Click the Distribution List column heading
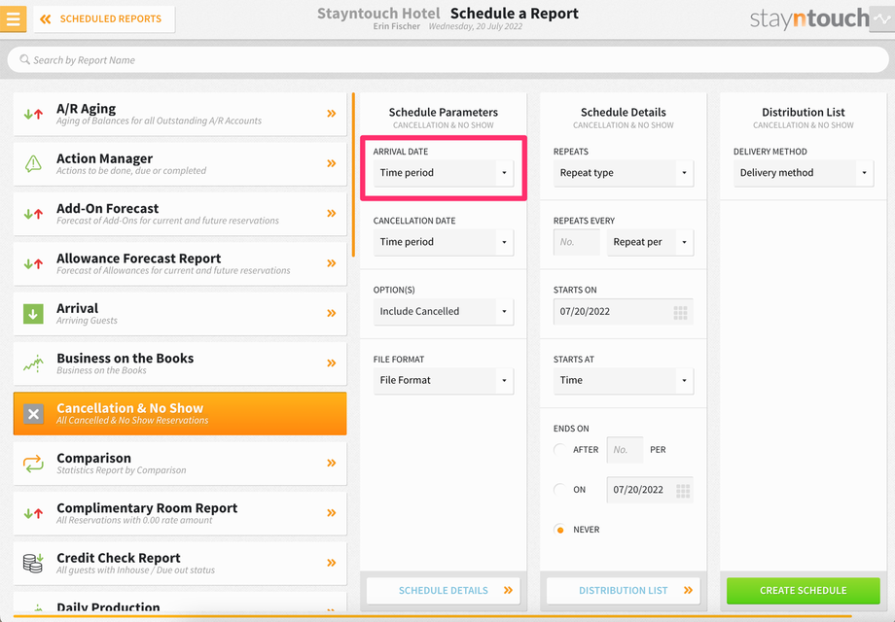 (804, 113)
